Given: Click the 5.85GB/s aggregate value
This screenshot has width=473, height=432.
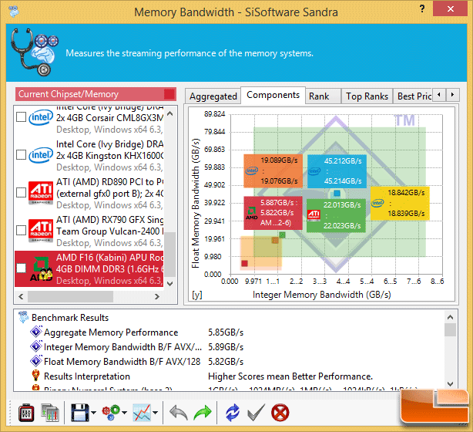Looking at the screenshot, I should (x=226, y=332).
